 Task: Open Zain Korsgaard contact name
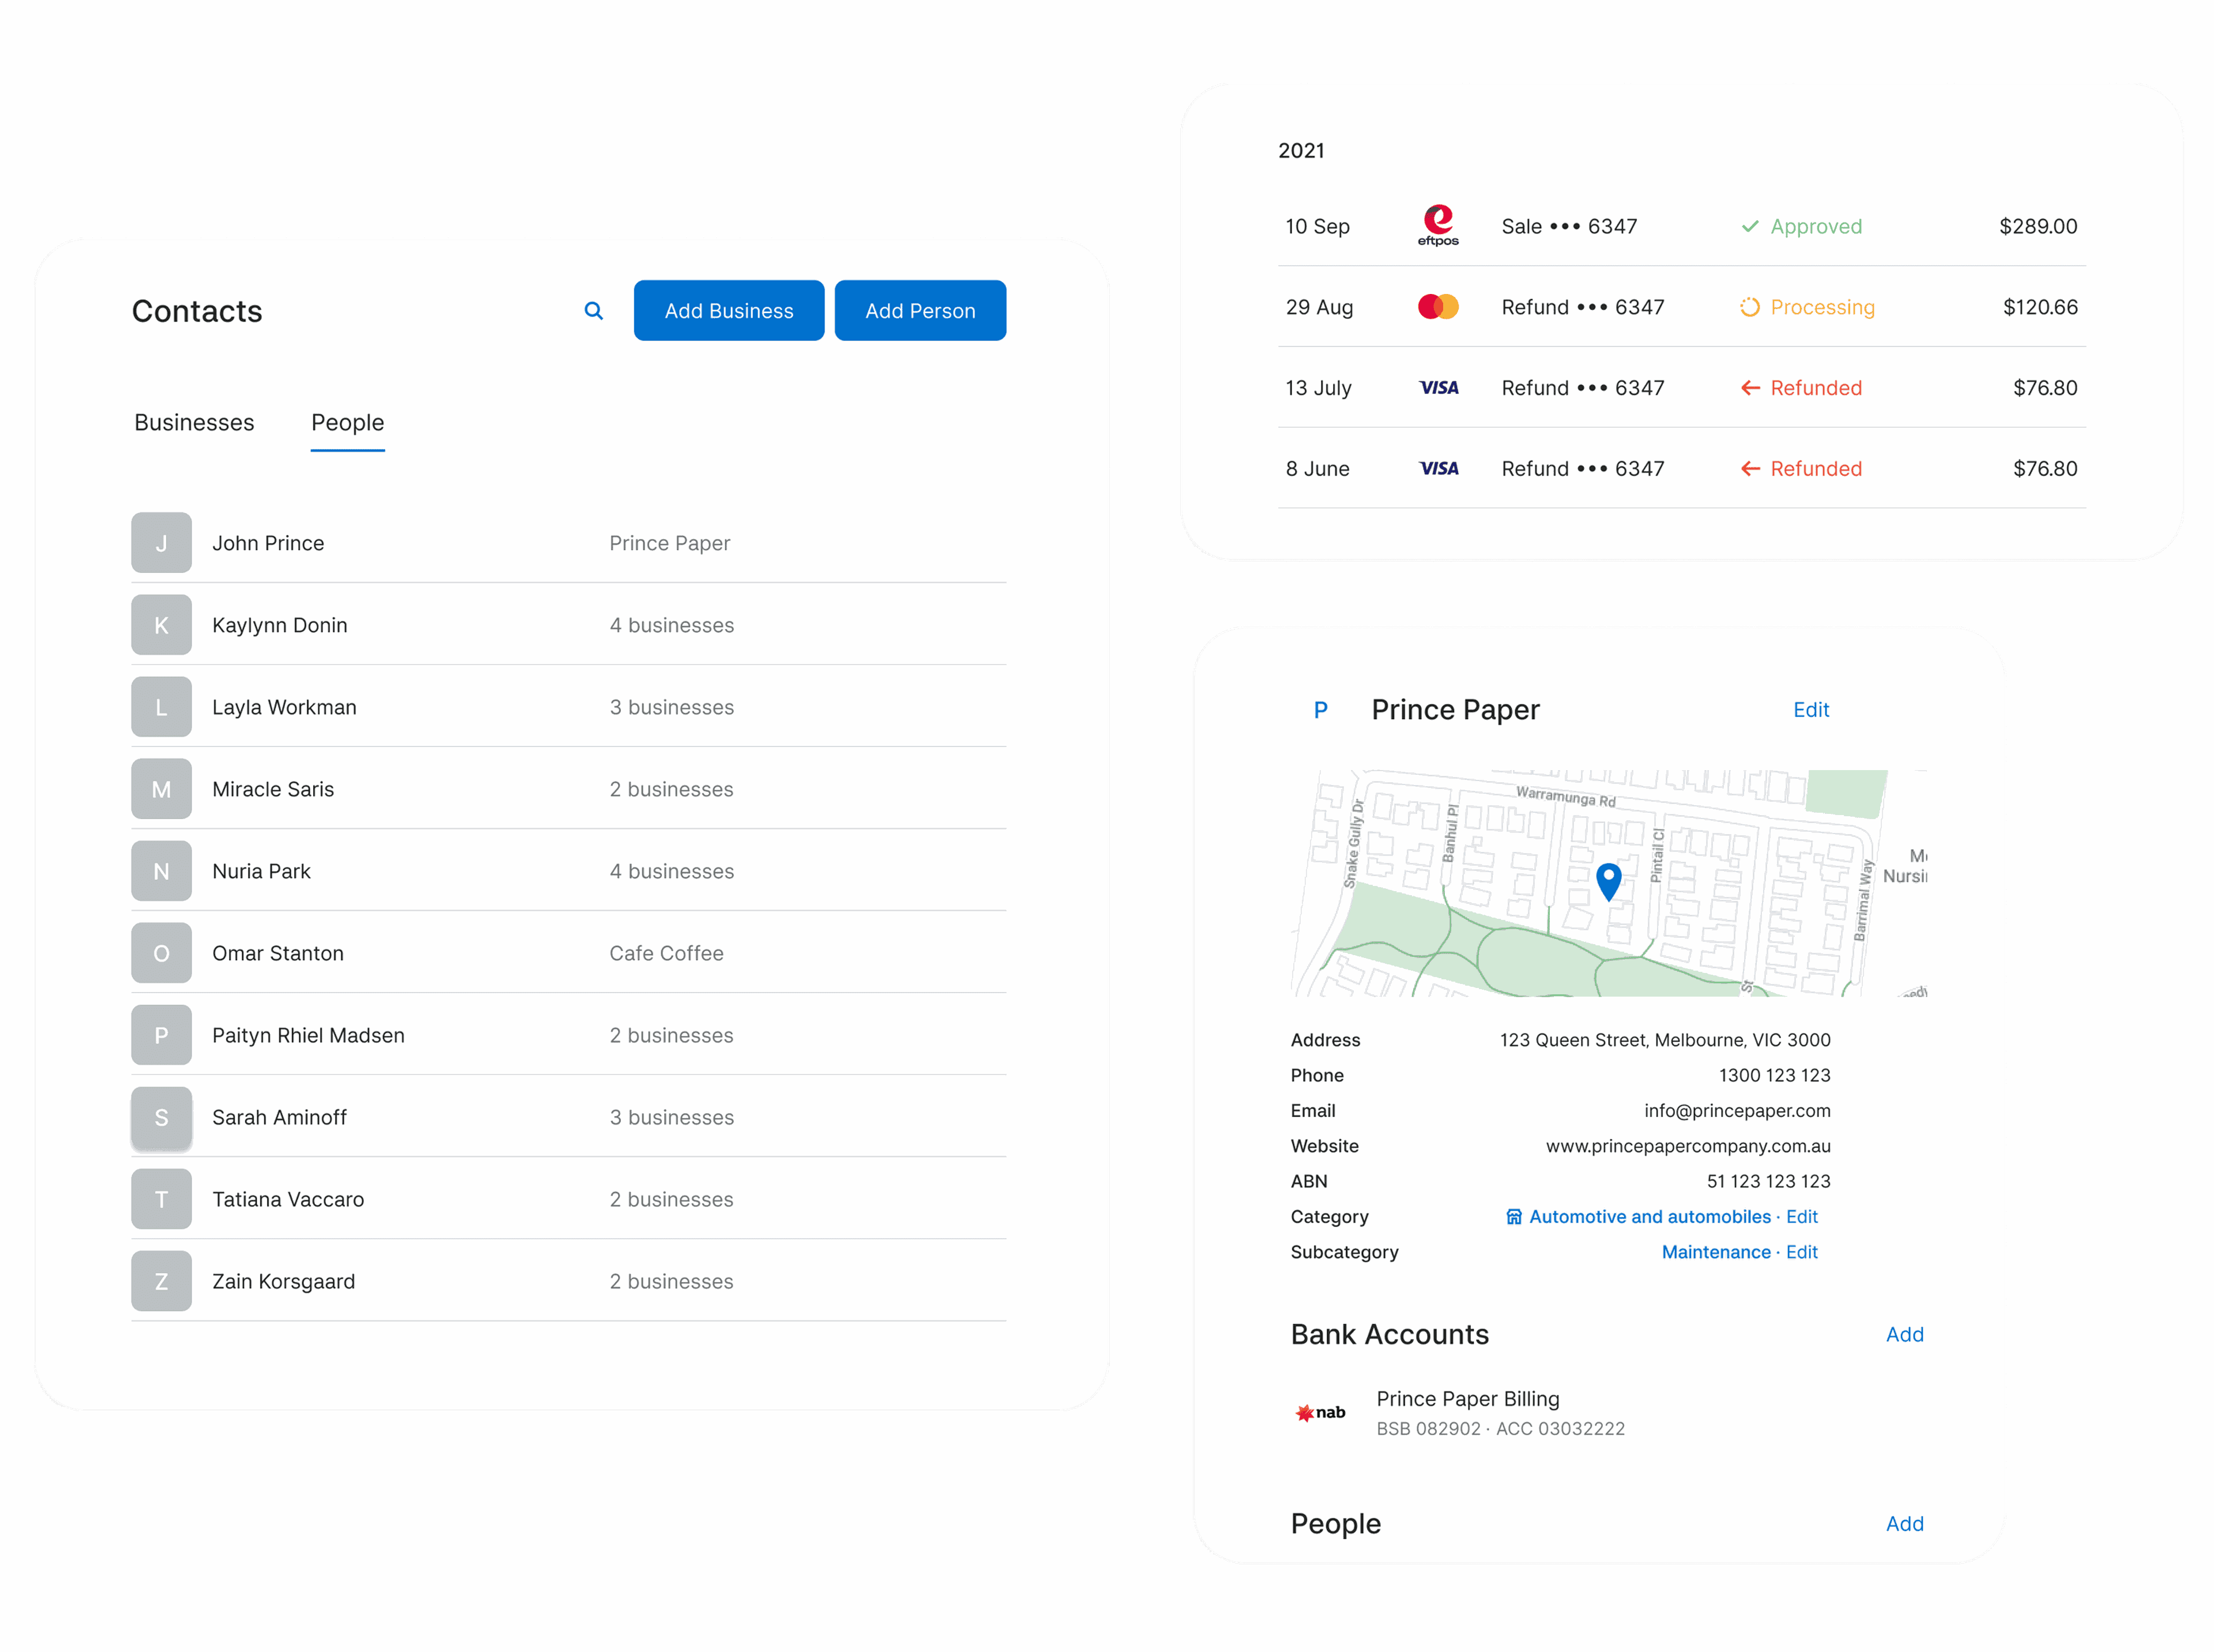tap(283, 1281)
